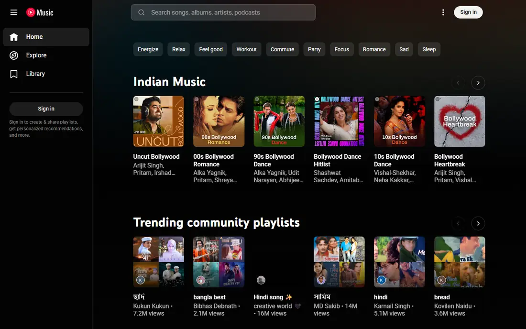
Task: Click the bread title link
Action: (442, 297)
